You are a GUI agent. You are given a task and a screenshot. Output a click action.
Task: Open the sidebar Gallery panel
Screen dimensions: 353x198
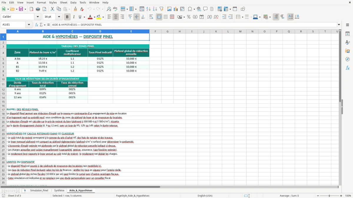pyautogui.click(x=347, y=51)
